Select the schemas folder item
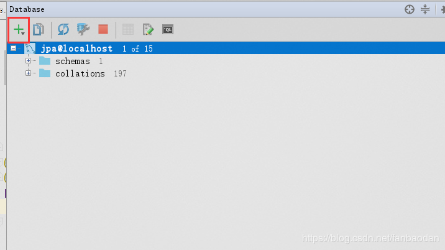Viewport: 445px width, 250px height. pos(72,61)
